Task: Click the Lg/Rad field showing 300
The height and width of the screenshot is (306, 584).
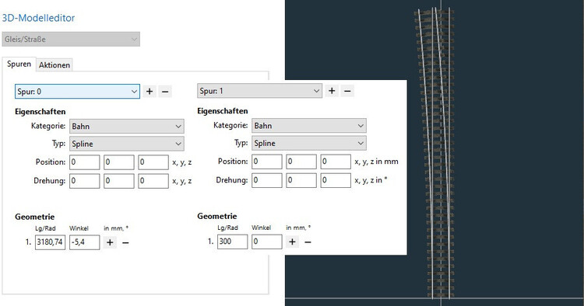Action: point(232,242)
